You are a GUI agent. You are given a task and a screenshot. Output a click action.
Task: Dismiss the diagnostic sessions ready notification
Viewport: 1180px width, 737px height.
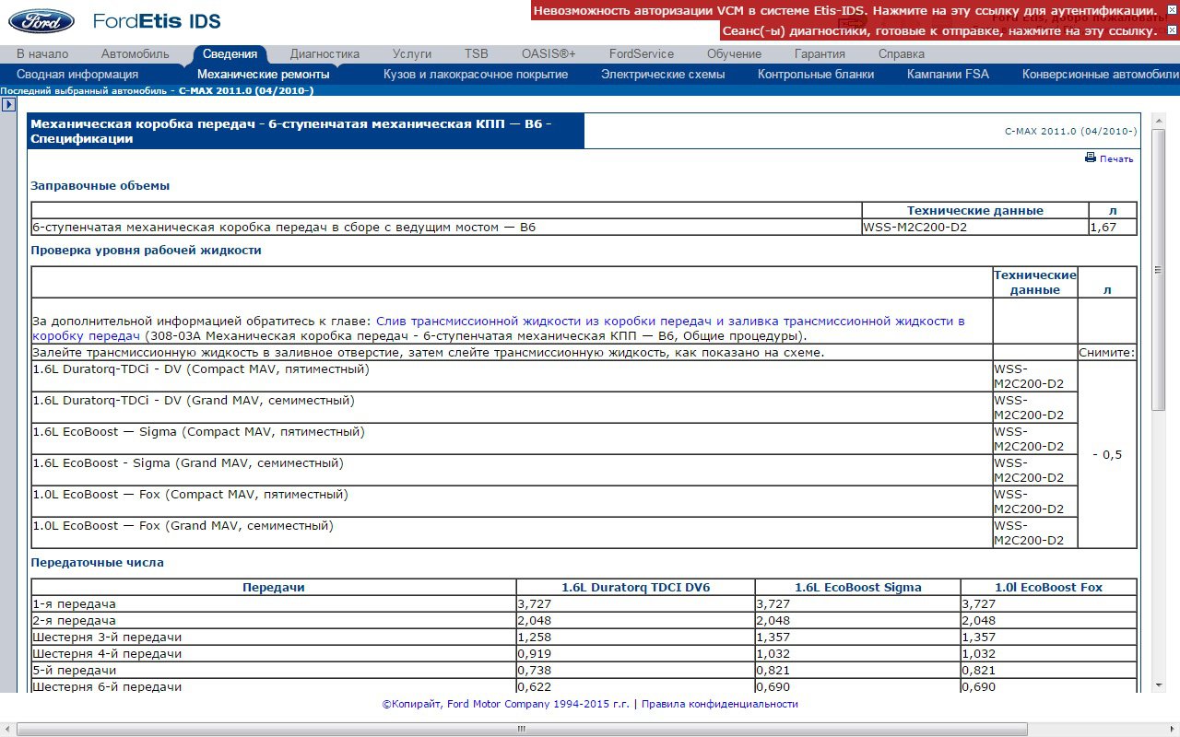coord(1173,30)
